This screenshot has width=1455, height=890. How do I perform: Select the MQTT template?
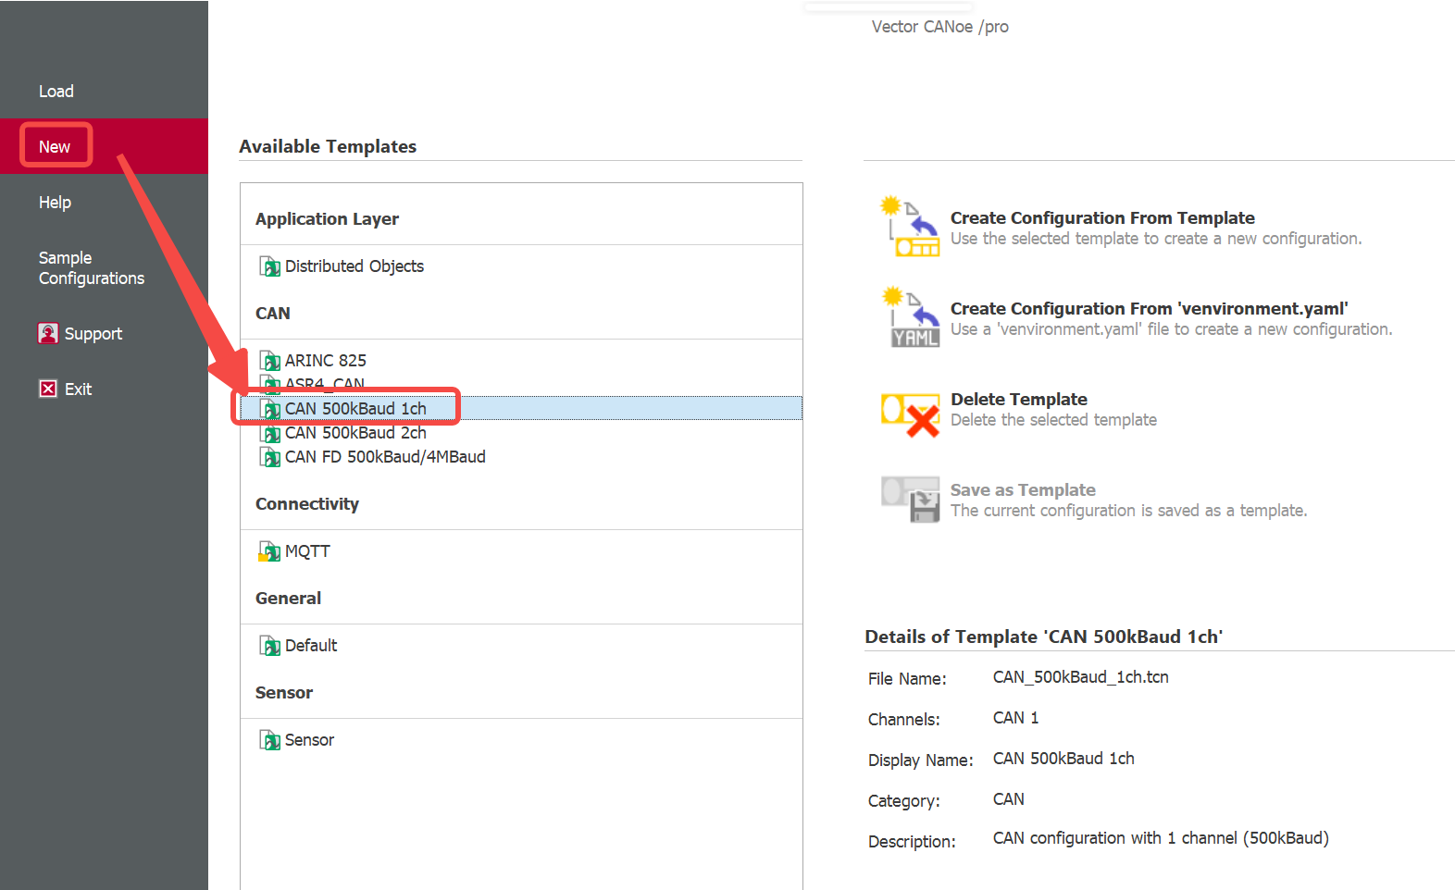(x=307, y=551)
